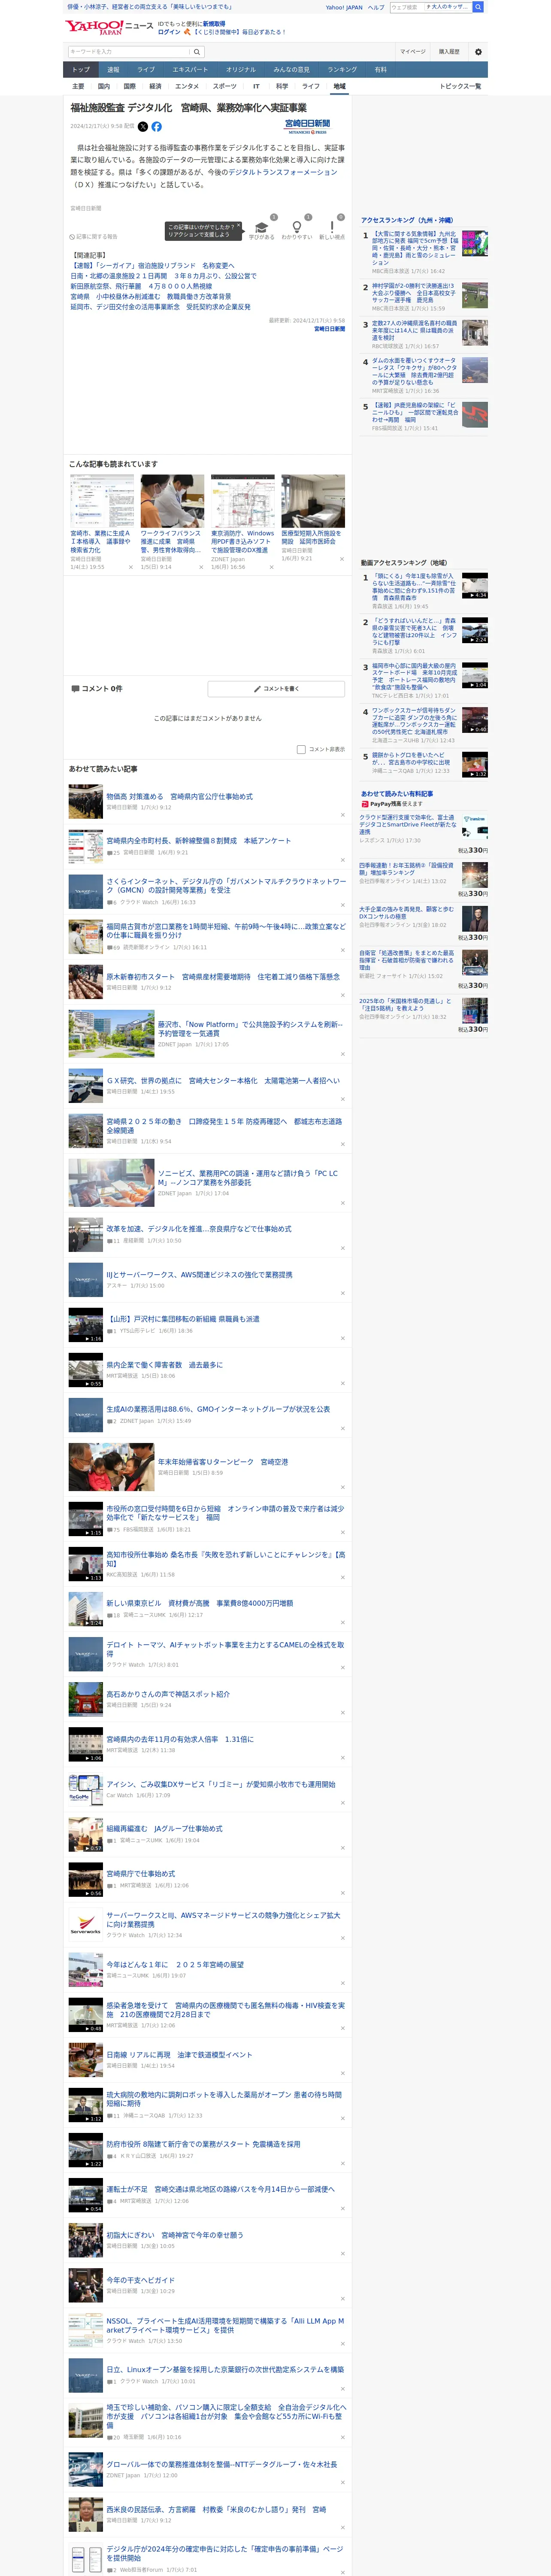Select the 速報 tab
This screenshot has height=2576, width=551.
(x=113, y=70)
